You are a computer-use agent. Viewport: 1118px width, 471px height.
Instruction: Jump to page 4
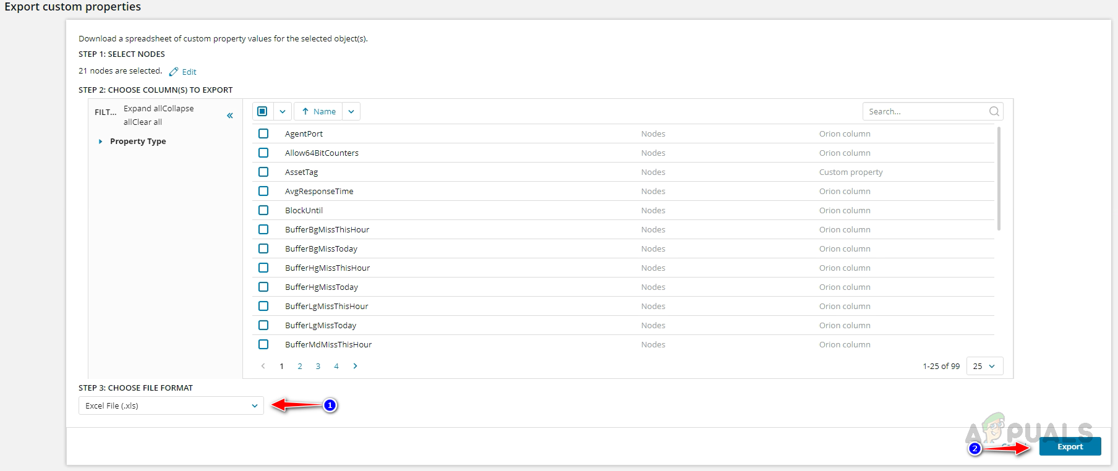tap(336, 366)
